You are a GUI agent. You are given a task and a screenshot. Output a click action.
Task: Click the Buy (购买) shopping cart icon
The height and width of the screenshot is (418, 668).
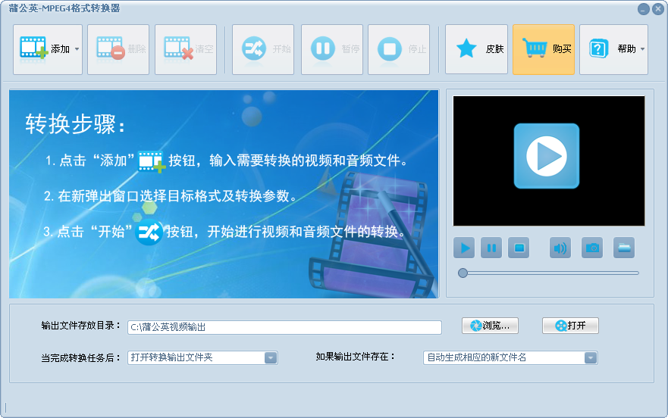click(535, 49)
